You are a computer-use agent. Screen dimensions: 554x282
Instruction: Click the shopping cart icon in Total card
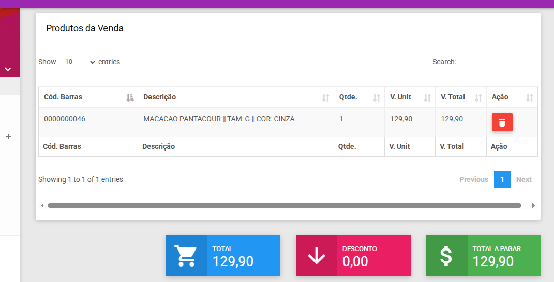coord(186,256)
